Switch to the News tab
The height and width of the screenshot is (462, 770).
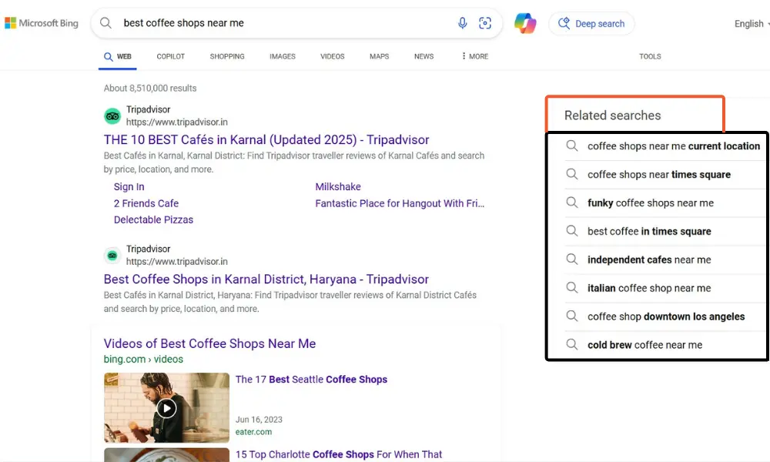[x=423, y=56]
